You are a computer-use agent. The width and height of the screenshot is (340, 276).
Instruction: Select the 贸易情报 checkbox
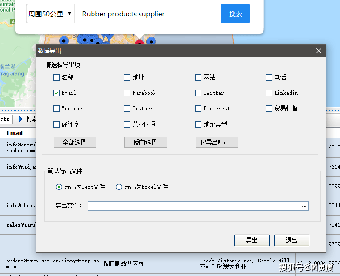269,108
